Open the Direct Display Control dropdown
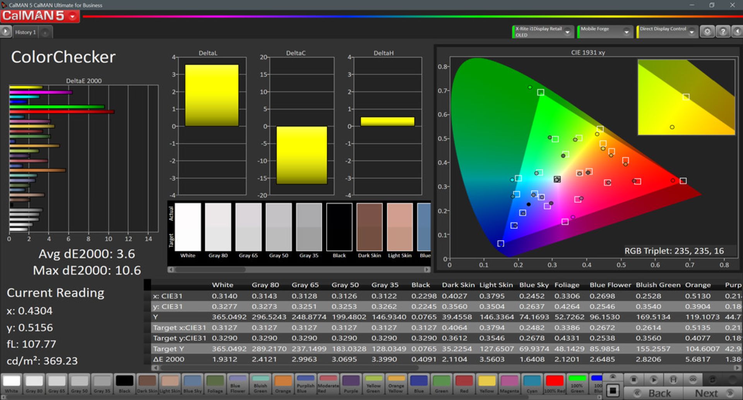Screen dimensions: 743x400 (692, 32)
